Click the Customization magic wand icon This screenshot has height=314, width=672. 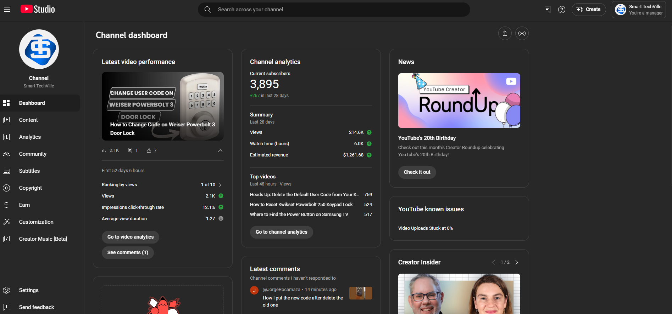coord(6,222)
